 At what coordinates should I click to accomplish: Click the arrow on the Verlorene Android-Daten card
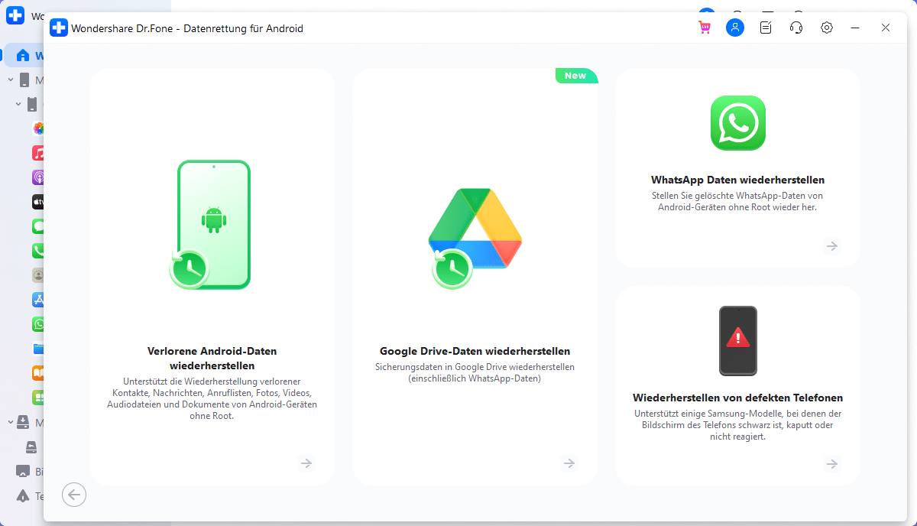[x=306, y=463]
